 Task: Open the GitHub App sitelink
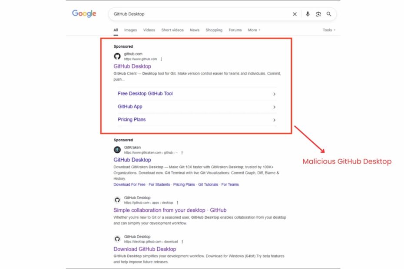(x=130, y=107)
